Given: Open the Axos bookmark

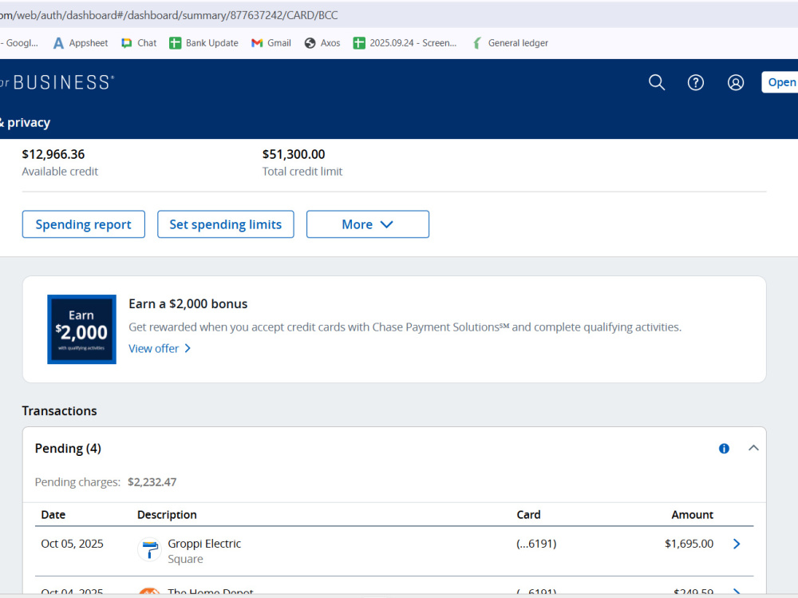Looking at the screenshot, I should tap(322, 43).
